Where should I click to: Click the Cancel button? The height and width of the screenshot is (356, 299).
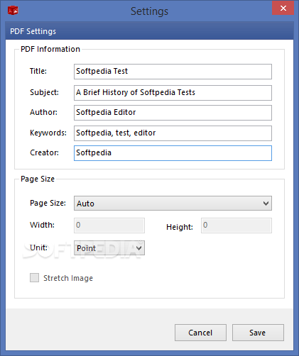click(200, 333)
